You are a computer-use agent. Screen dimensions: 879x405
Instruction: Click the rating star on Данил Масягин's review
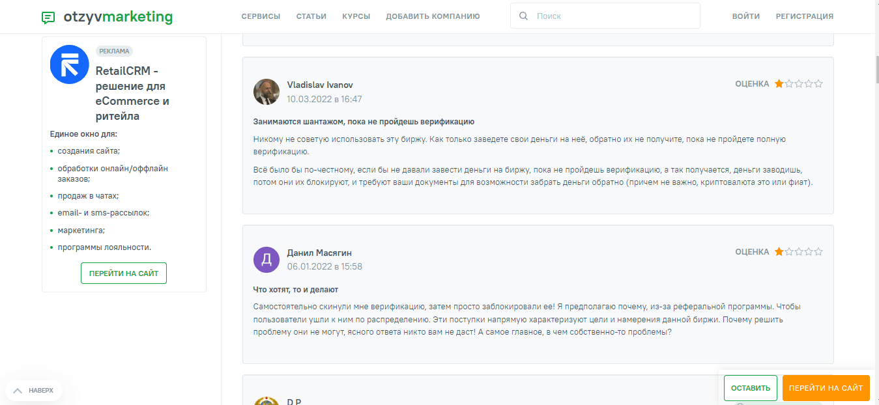tap(779, 252)
